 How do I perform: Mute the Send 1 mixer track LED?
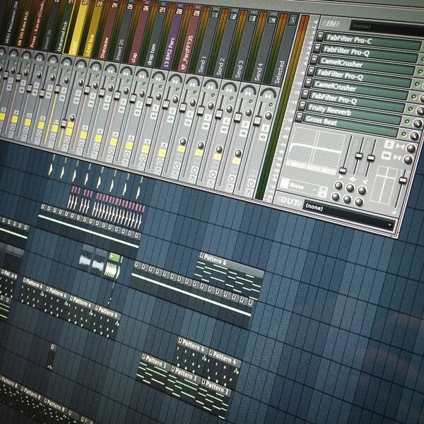click(x=195, y=93)
